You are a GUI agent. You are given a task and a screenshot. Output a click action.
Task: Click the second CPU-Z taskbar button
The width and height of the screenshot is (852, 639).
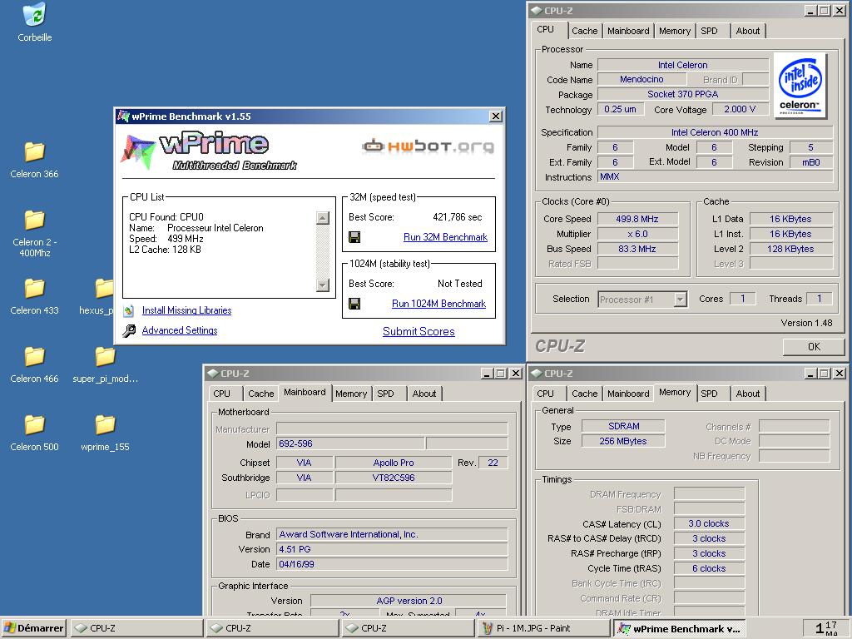click(x=272, y=628)
